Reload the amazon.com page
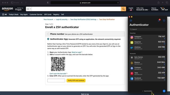This screenshot has width=170, height=95. tap(118, 3)
